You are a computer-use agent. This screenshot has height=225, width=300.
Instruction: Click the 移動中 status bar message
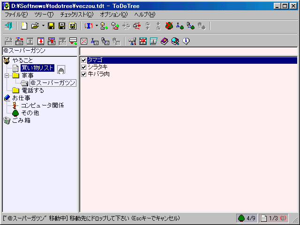(x=91, y=218)
